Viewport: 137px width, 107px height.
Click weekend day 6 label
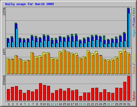click(29, 104)
